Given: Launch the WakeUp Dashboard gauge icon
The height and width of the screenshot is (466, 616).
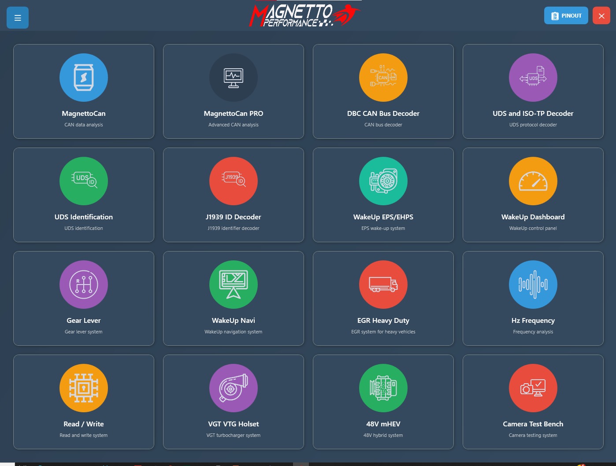Looking at the screenshot, I should (533, 181).
